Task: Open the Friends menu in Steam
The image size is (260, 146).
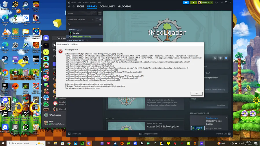Action: 86,3
